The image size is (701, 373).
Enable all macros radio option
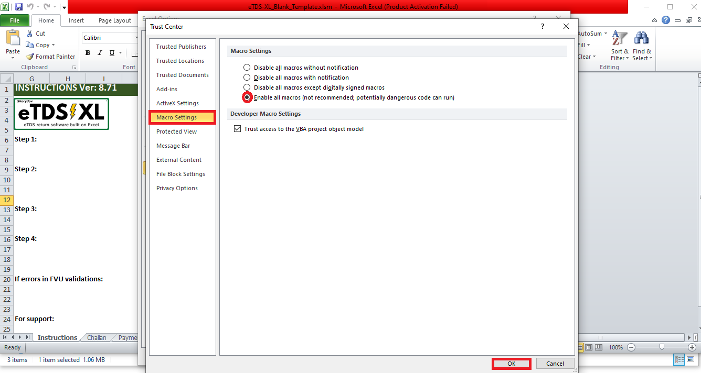click(247, 97)
